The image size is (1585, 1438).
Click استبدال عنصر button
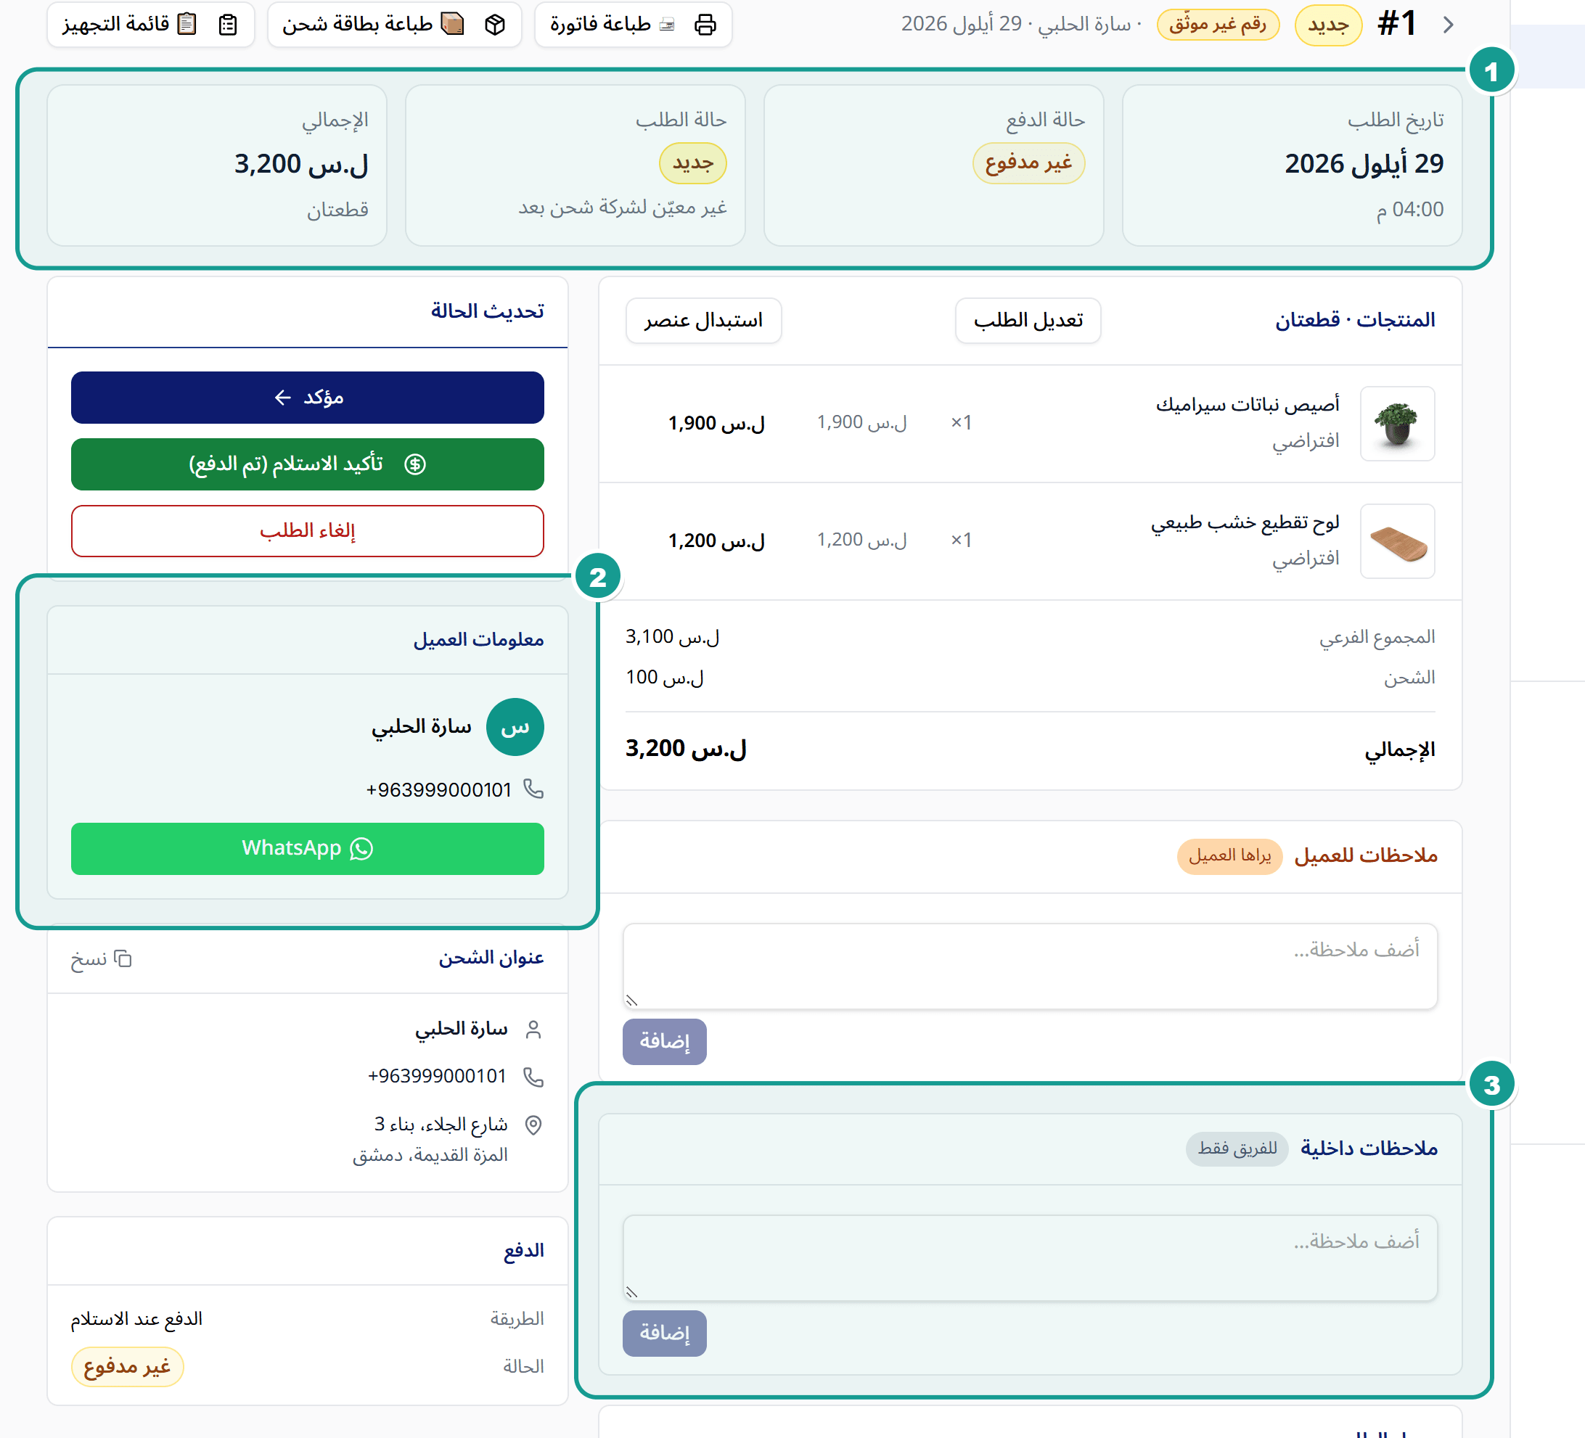pyautogui.click(x=704, y=321)
